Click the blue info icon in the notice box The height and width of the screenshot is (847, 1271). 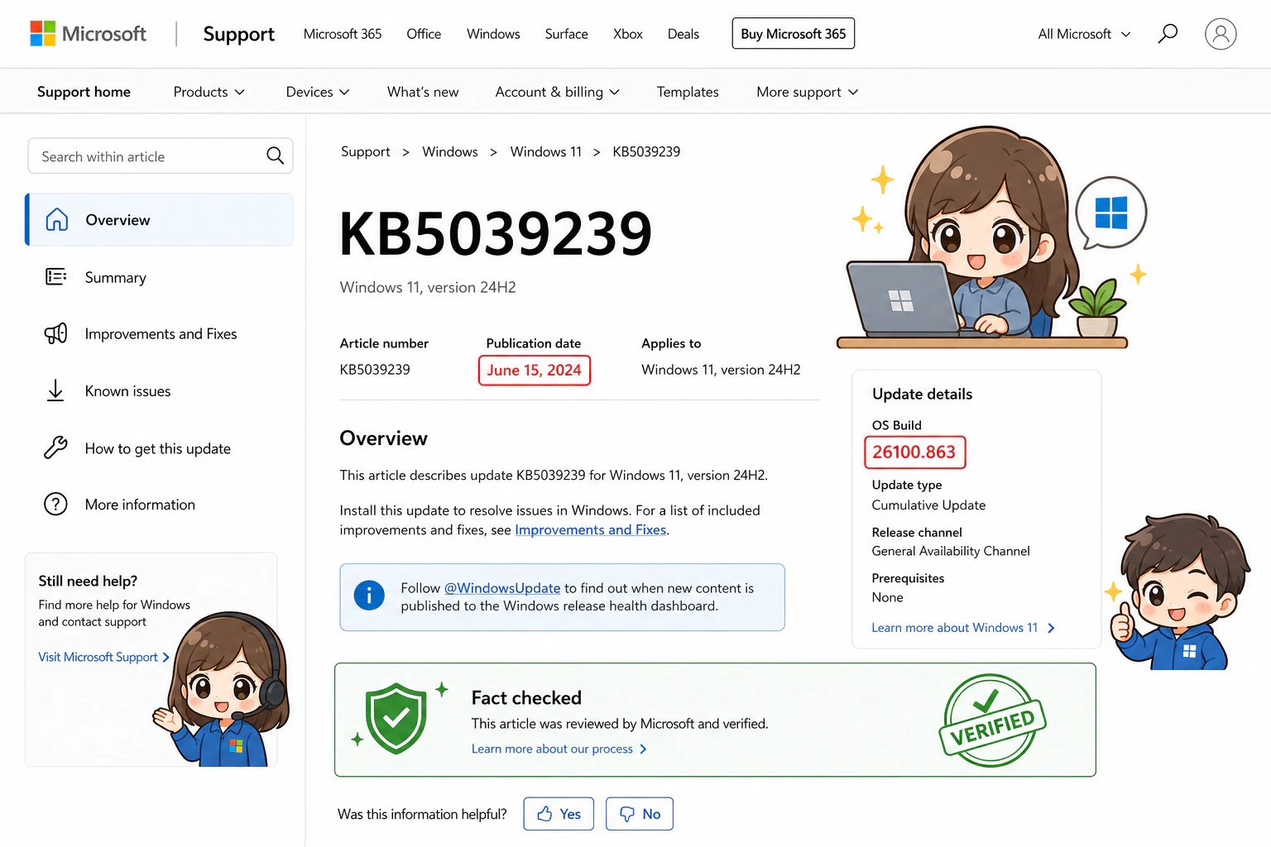coord(369,596)
